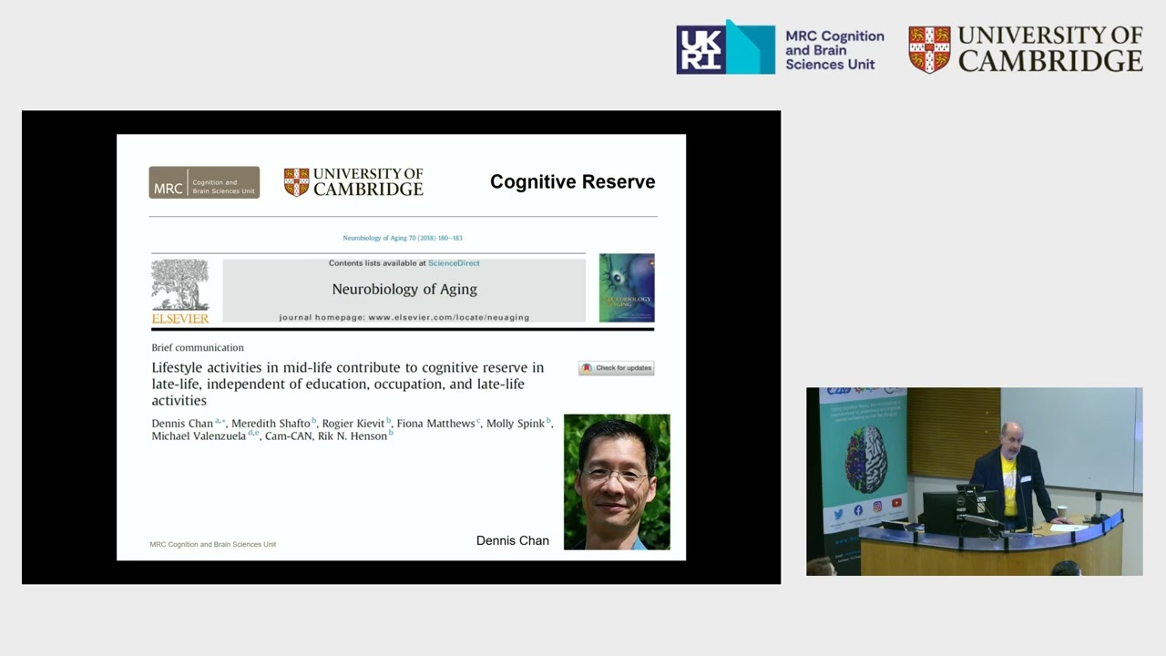This screenshot has height=656, width=1166.
Task: Click the Cognitive Reserve slide title
Action: click(573, 181)
